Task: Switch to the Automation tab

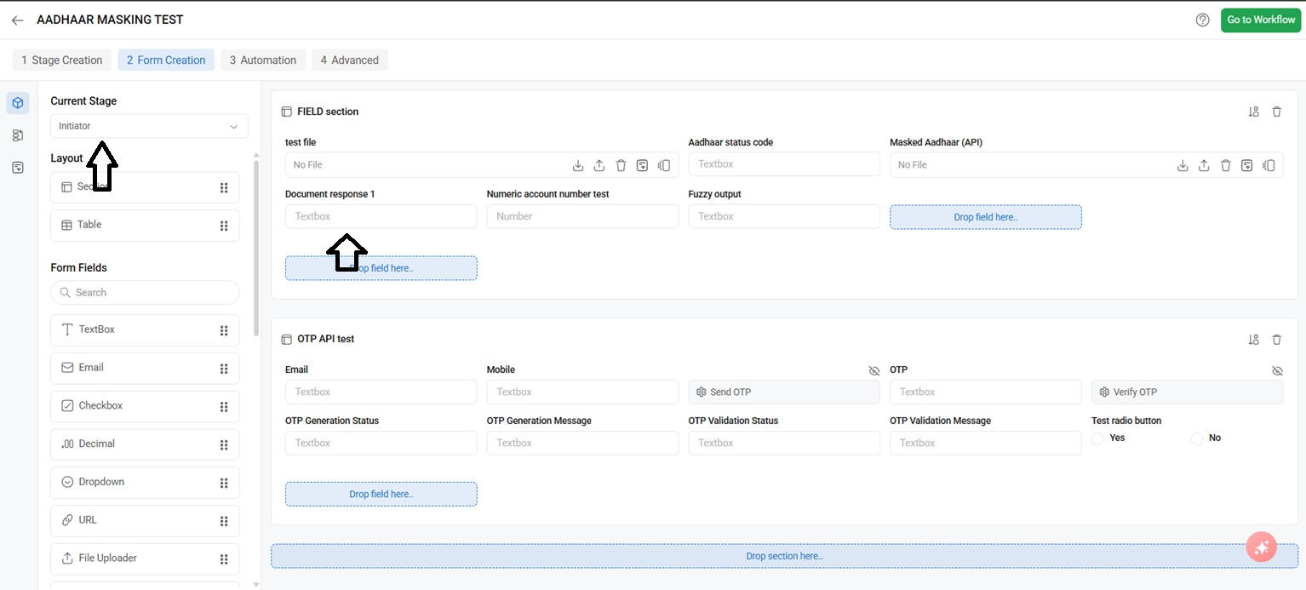Action: 263,60
